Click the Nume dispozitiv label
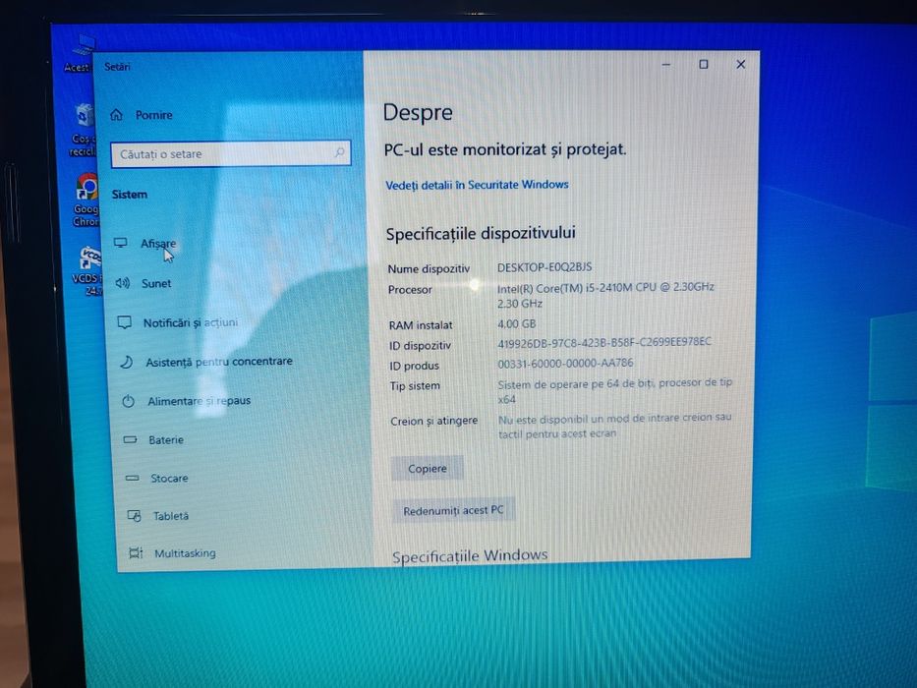This screenshot has width=917, height=688. pyautogui.click(x=429, y=268)
